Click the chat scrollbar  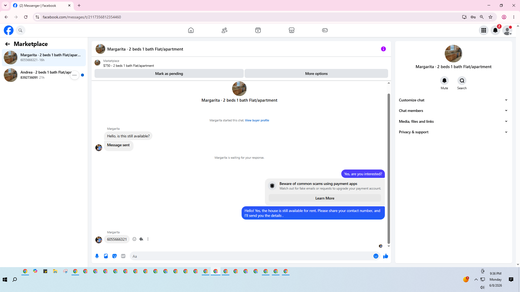389,168
